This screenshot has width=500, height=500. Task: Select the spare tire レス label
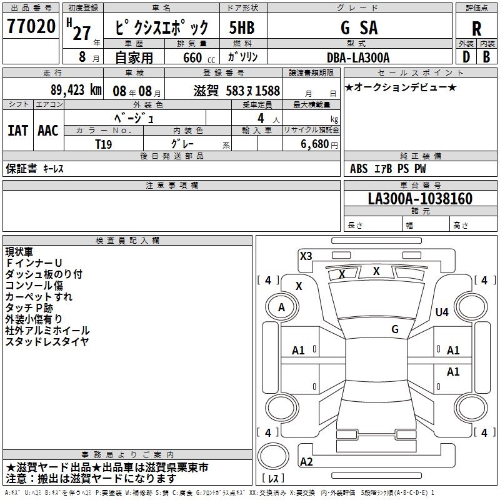[273, 478]
